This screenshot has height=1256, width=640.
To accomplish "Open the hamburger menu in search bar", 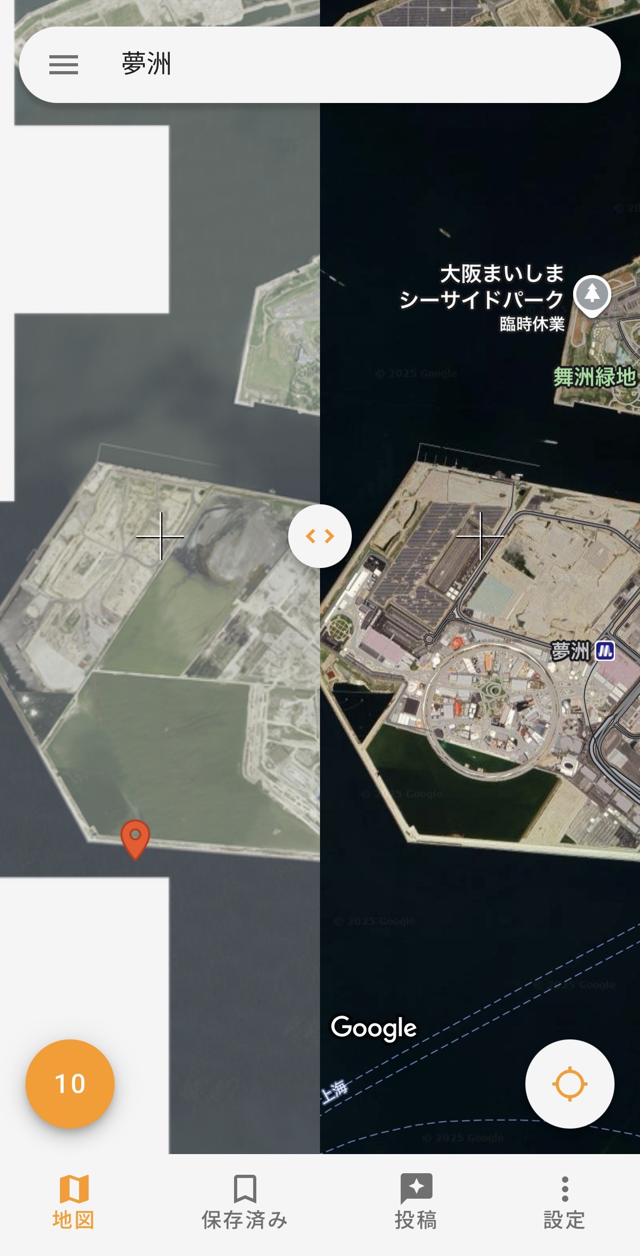I will click(64, 65).
